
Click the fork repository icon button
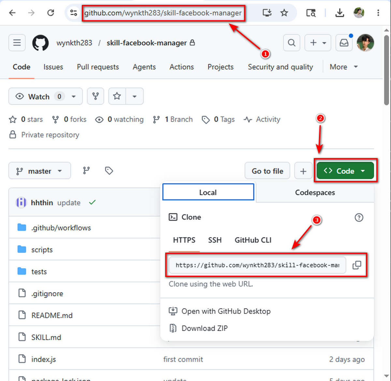coord(95,96)
